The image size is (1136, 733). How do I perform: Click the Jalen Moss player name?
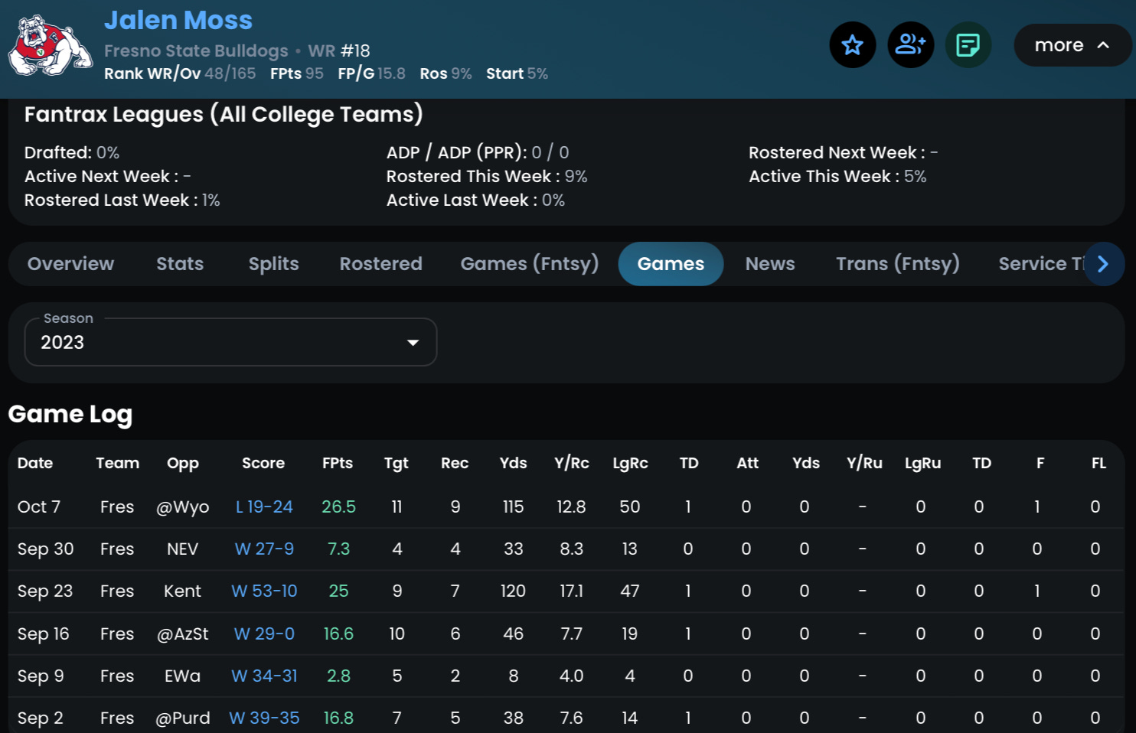coord(178,20)
